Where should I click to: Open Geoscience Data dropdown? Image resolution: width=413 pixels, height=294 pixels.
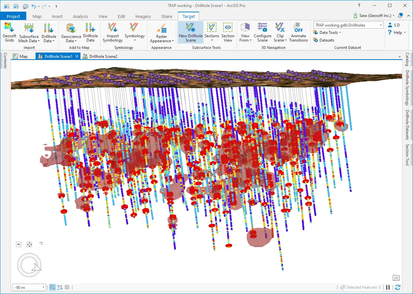pyautogui.click(x=71, y=33)
